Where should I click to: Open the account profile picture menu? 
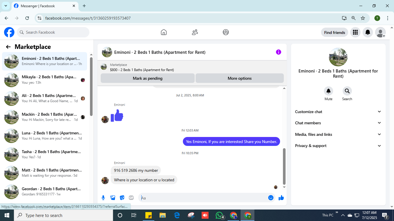click(x=380, y=32)
